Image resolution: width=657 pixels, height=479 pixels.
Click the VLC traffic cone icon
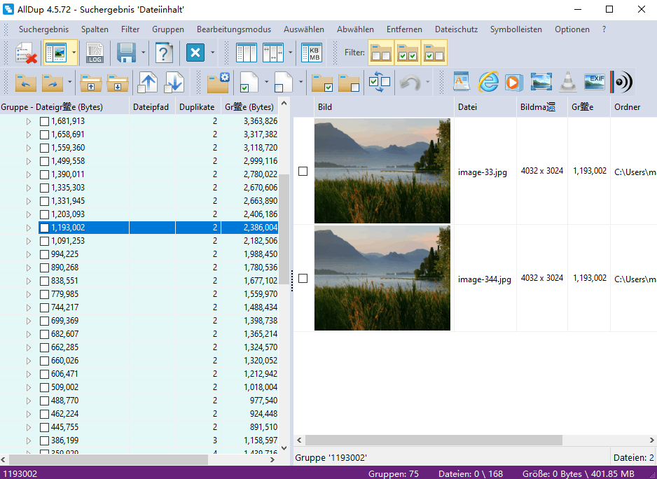(x=568, y=82)
